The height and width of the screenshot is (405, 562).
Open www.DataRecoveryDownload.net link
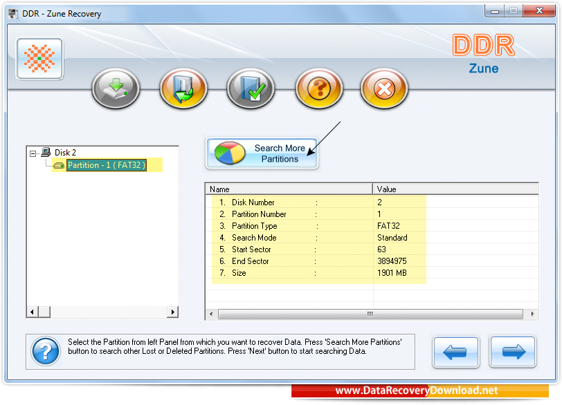tap(417, 390)
